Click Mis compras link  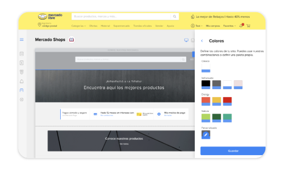[213, 26]
